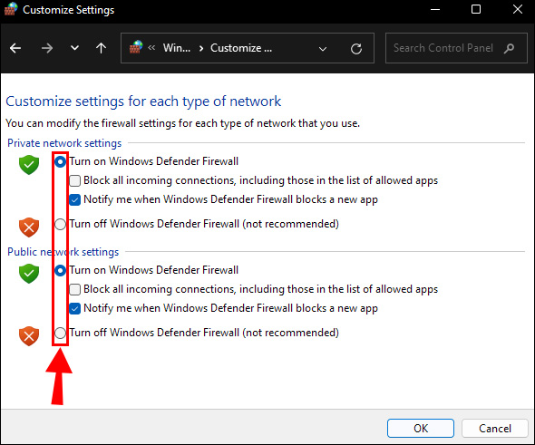The width and height of the screenshot is (535, 445).
Task: Confirm settings with OK button
Action: (x=421, y=429)
